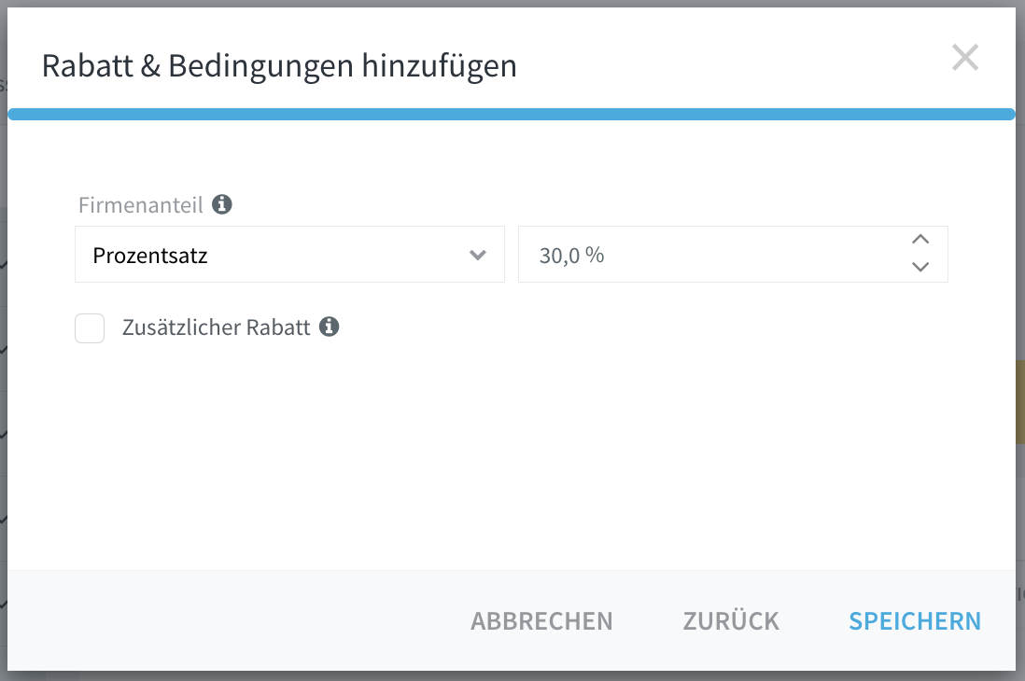The width and height of the screenshot is (1025, 681).
Task: Save with the Speichern button
Action: coord(915,621)
